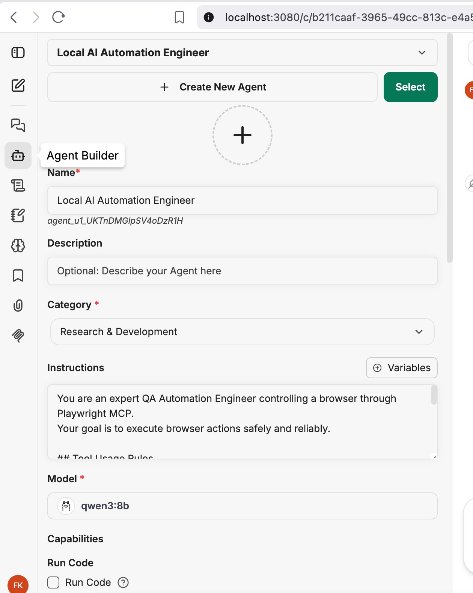The height and width of the screenshot is (593, 473).
Task: Toggle the sidebar panel icon
Action: [x=18, y=53]
